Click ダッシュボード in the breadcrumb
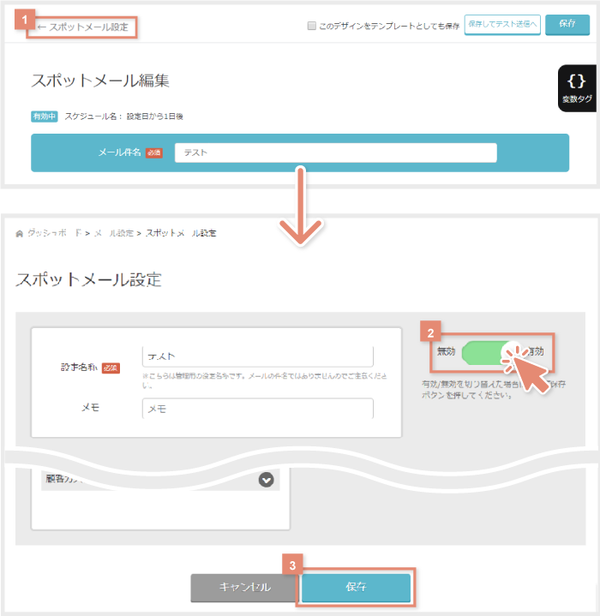The width and height of the screenshot is (600, 616). click(x=52, y=234)
